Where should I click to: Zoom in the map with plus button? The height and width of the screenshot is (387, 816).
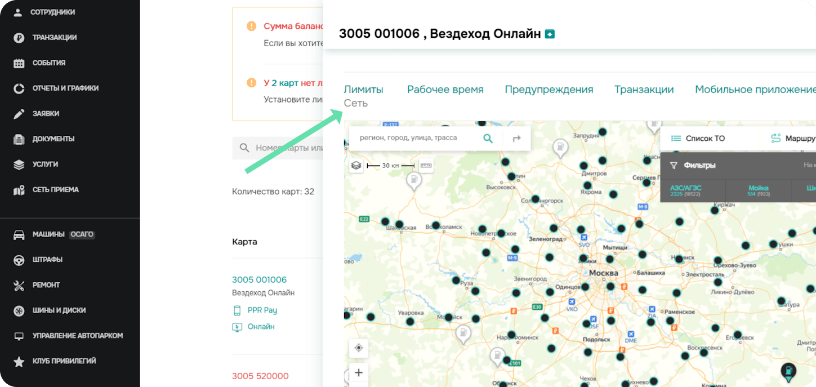(359, 372)
